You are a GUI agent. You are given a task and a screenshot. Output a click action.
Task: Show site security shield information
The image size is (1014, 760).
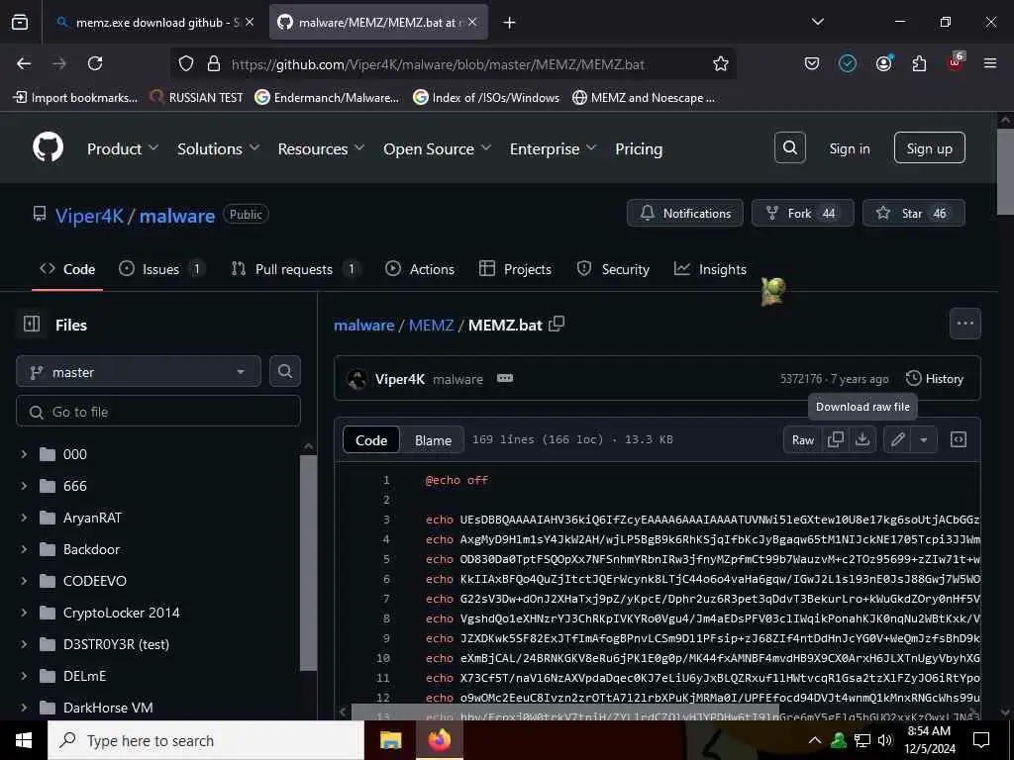tap(186, 63)
